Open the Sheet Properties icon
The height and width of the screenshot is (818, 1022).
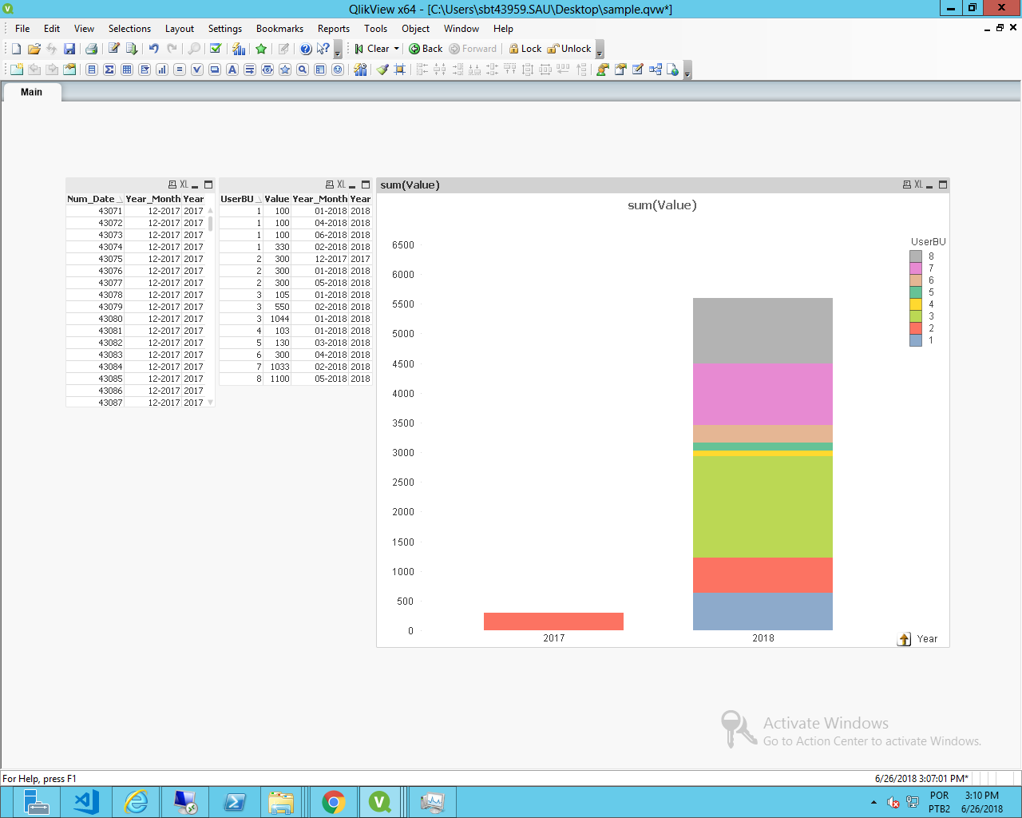[x=69, y=69]
